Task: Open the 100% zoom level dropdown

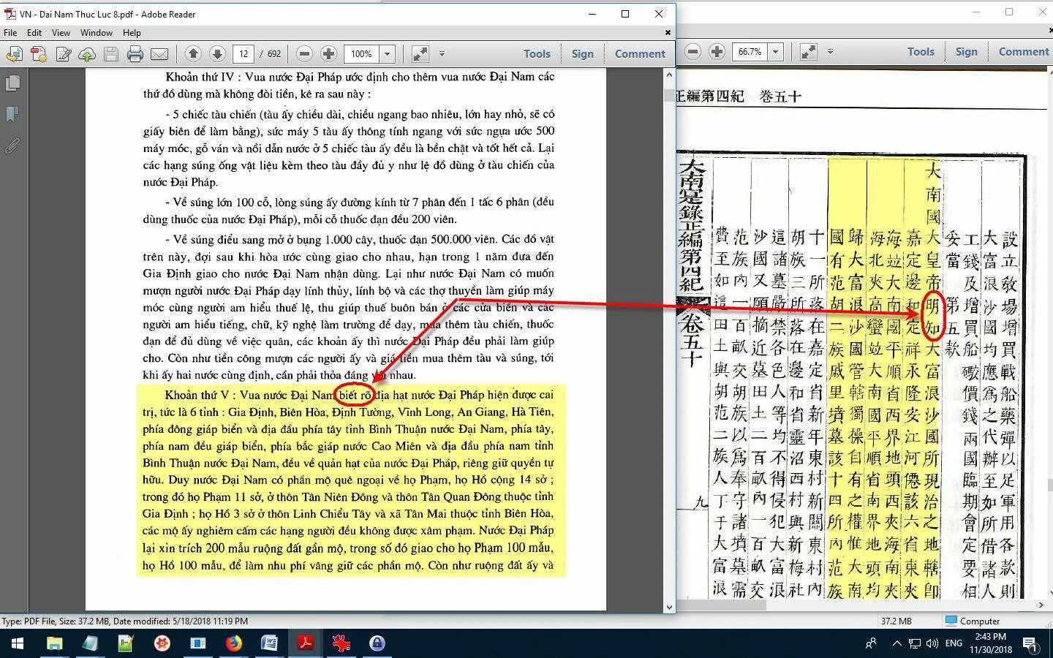Action: point(388,54)
